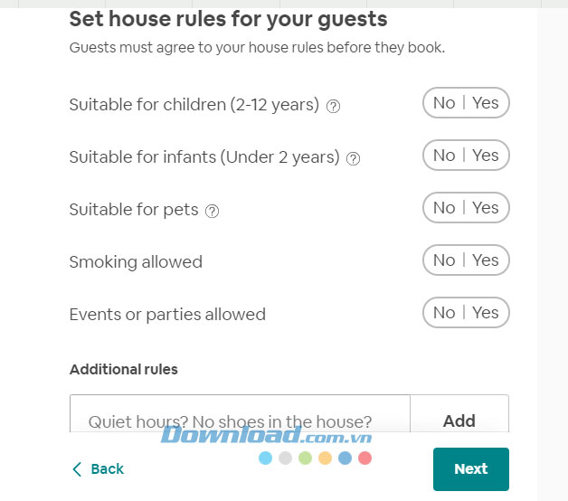The image size is (568, 501).
Task: Select No for Suitable for infants
Action: coord(444,156)
